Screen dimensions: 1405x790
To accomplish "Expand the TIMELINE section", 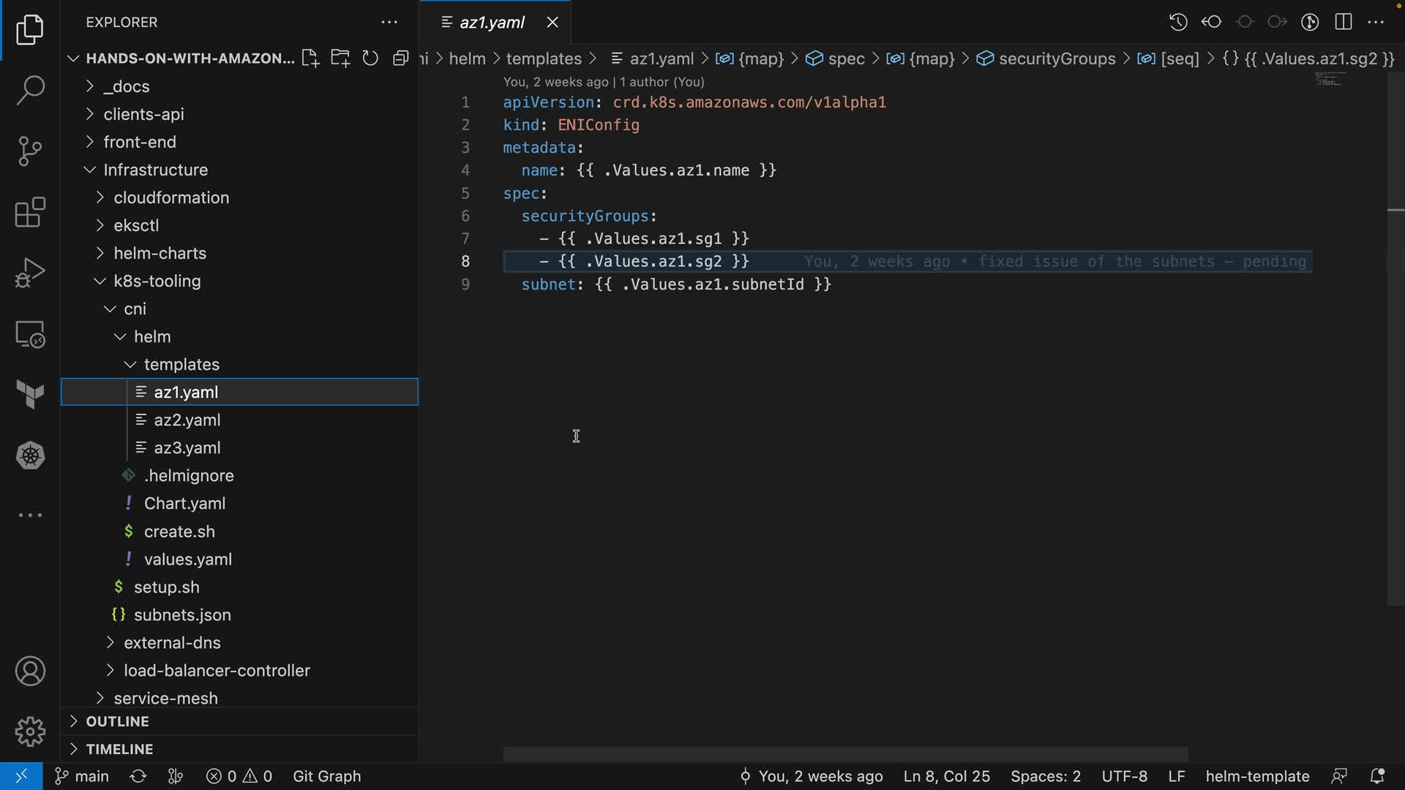I will pos(119,749).
